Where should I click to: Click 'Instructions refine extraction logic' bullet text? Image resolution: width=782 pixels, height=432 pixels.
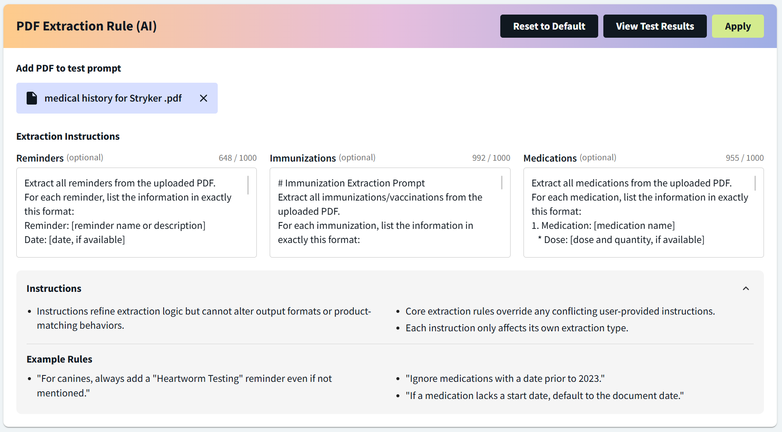pos(204,318)
